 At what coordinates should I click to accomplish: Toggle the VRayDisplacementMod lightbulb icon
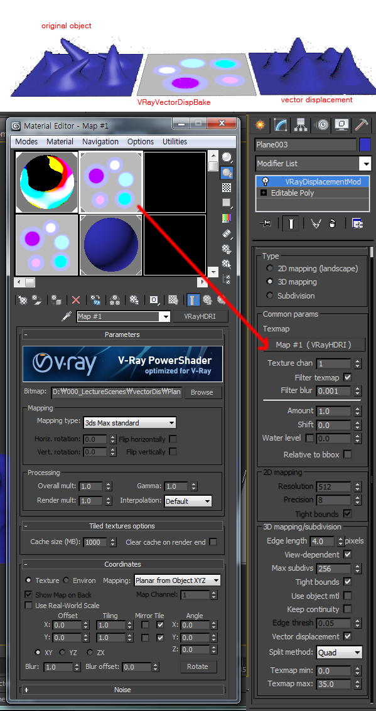[266, 181]
